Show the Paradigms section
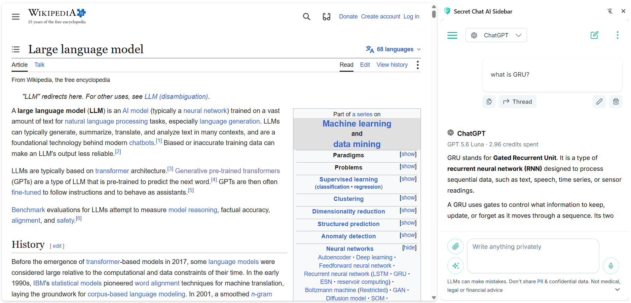631x303 pixels. pos(408,154)
